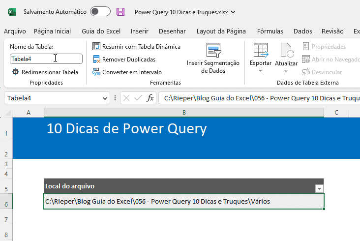The height and width of the screenshot is (241, 360).
Task: Click the greyed Desvincular label
Action: coord(327,72)
